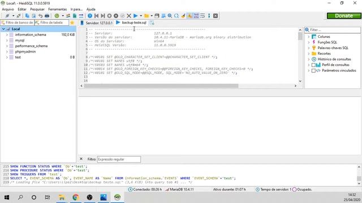Viewport: 362px width, 203px height.
Task: Expand the test database node
Action: [7, 58]
